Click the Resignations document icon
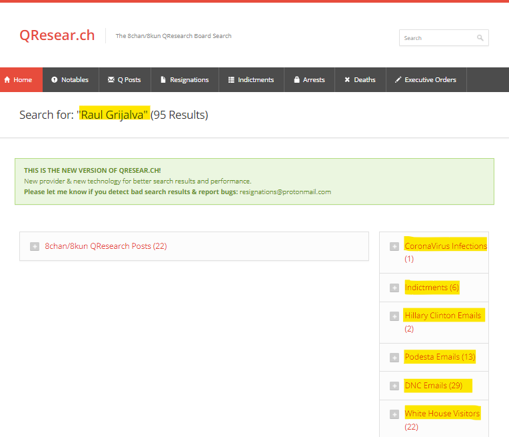This screenshot has width=509, height=437. pyautogui.click(x=163, y=79)
